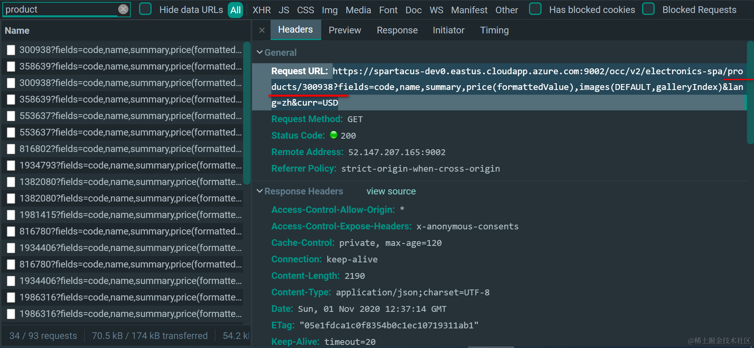This screenshot has height=348, width=754.
Task: Click the Content-Length 2190 value
Action: pyautogui.click(x=355, y=276)
